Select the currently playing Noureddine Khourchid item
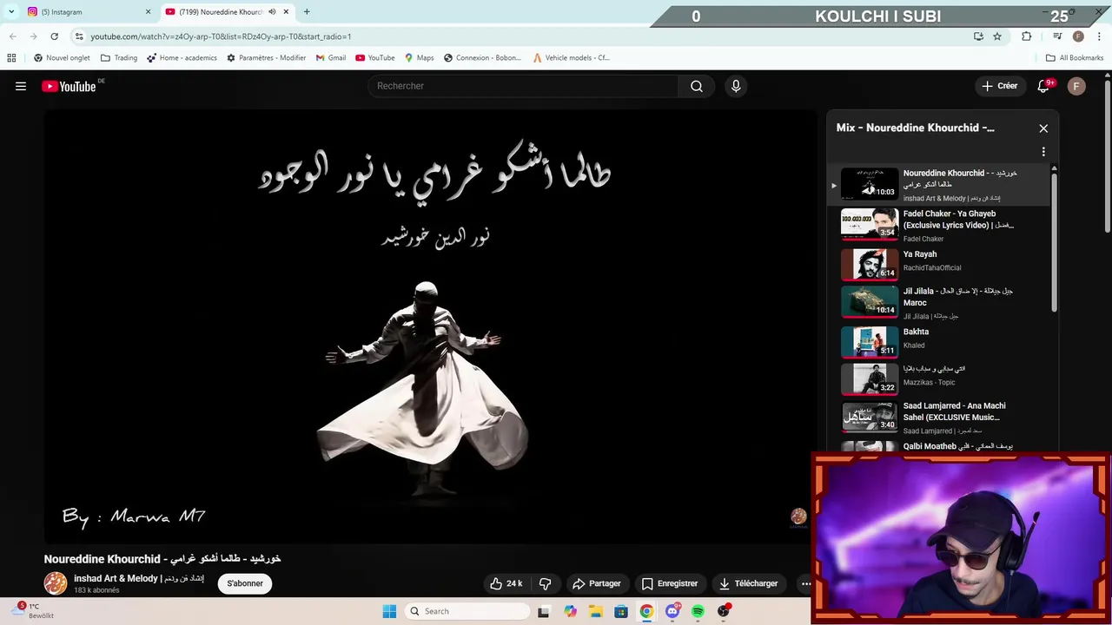 [938, 185]
